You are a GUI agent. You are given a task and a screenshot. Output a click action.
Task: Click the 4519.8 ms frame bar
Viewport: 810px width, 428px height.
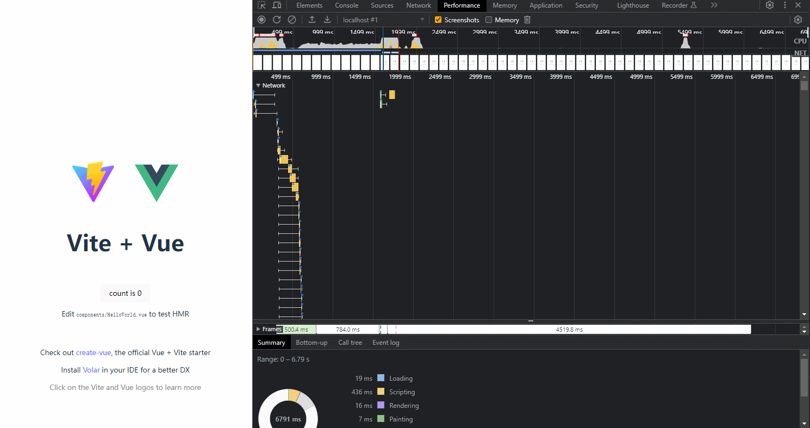[569, 330]
